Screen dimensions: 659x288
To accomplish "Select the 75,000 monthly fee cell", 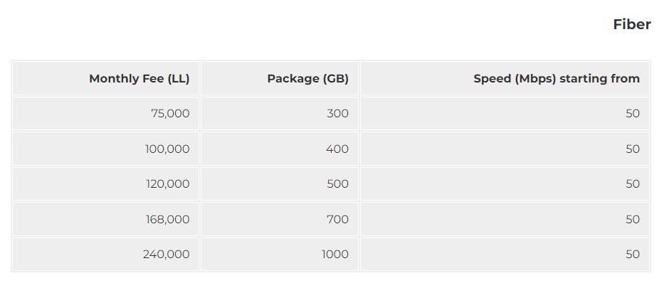I will coord(170,114).
